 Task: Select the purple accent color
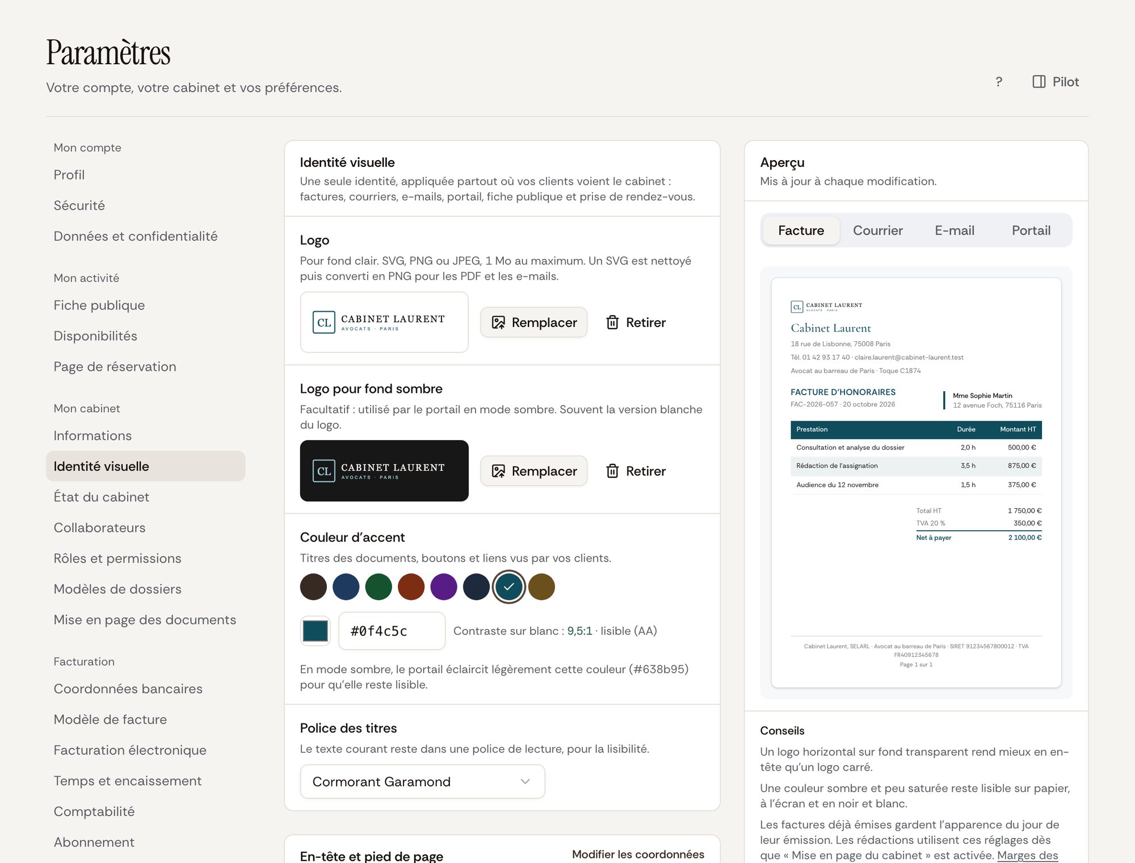pos(444,587)
